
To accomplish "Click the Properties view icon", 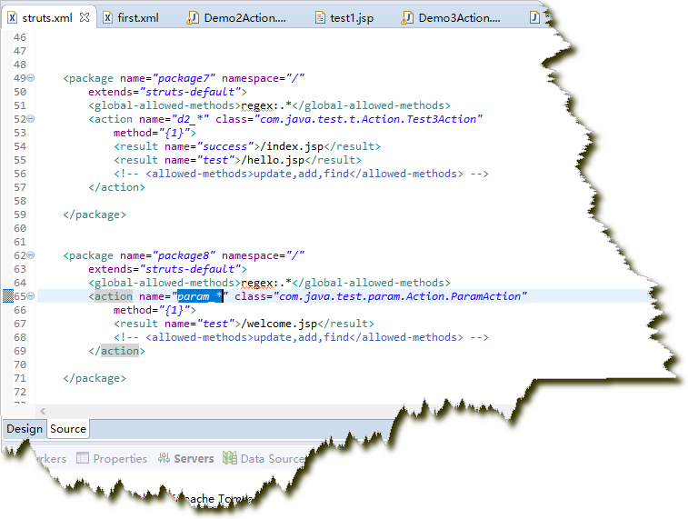I will point(83,458).
